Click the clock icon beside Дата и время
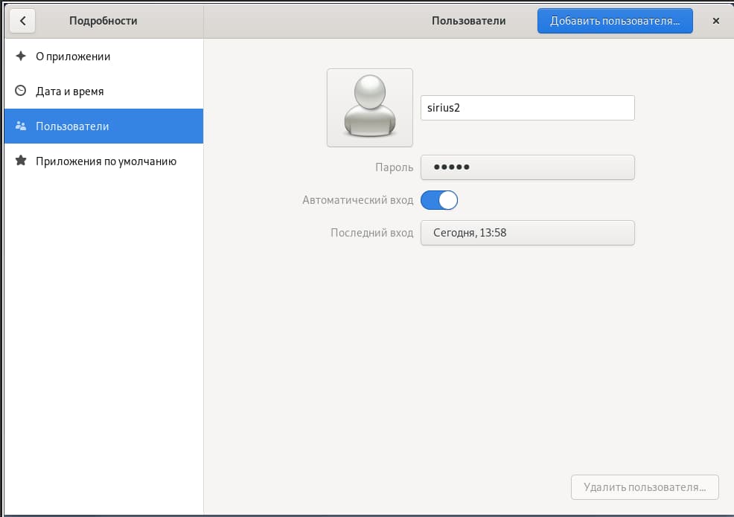 coord(21,91)
